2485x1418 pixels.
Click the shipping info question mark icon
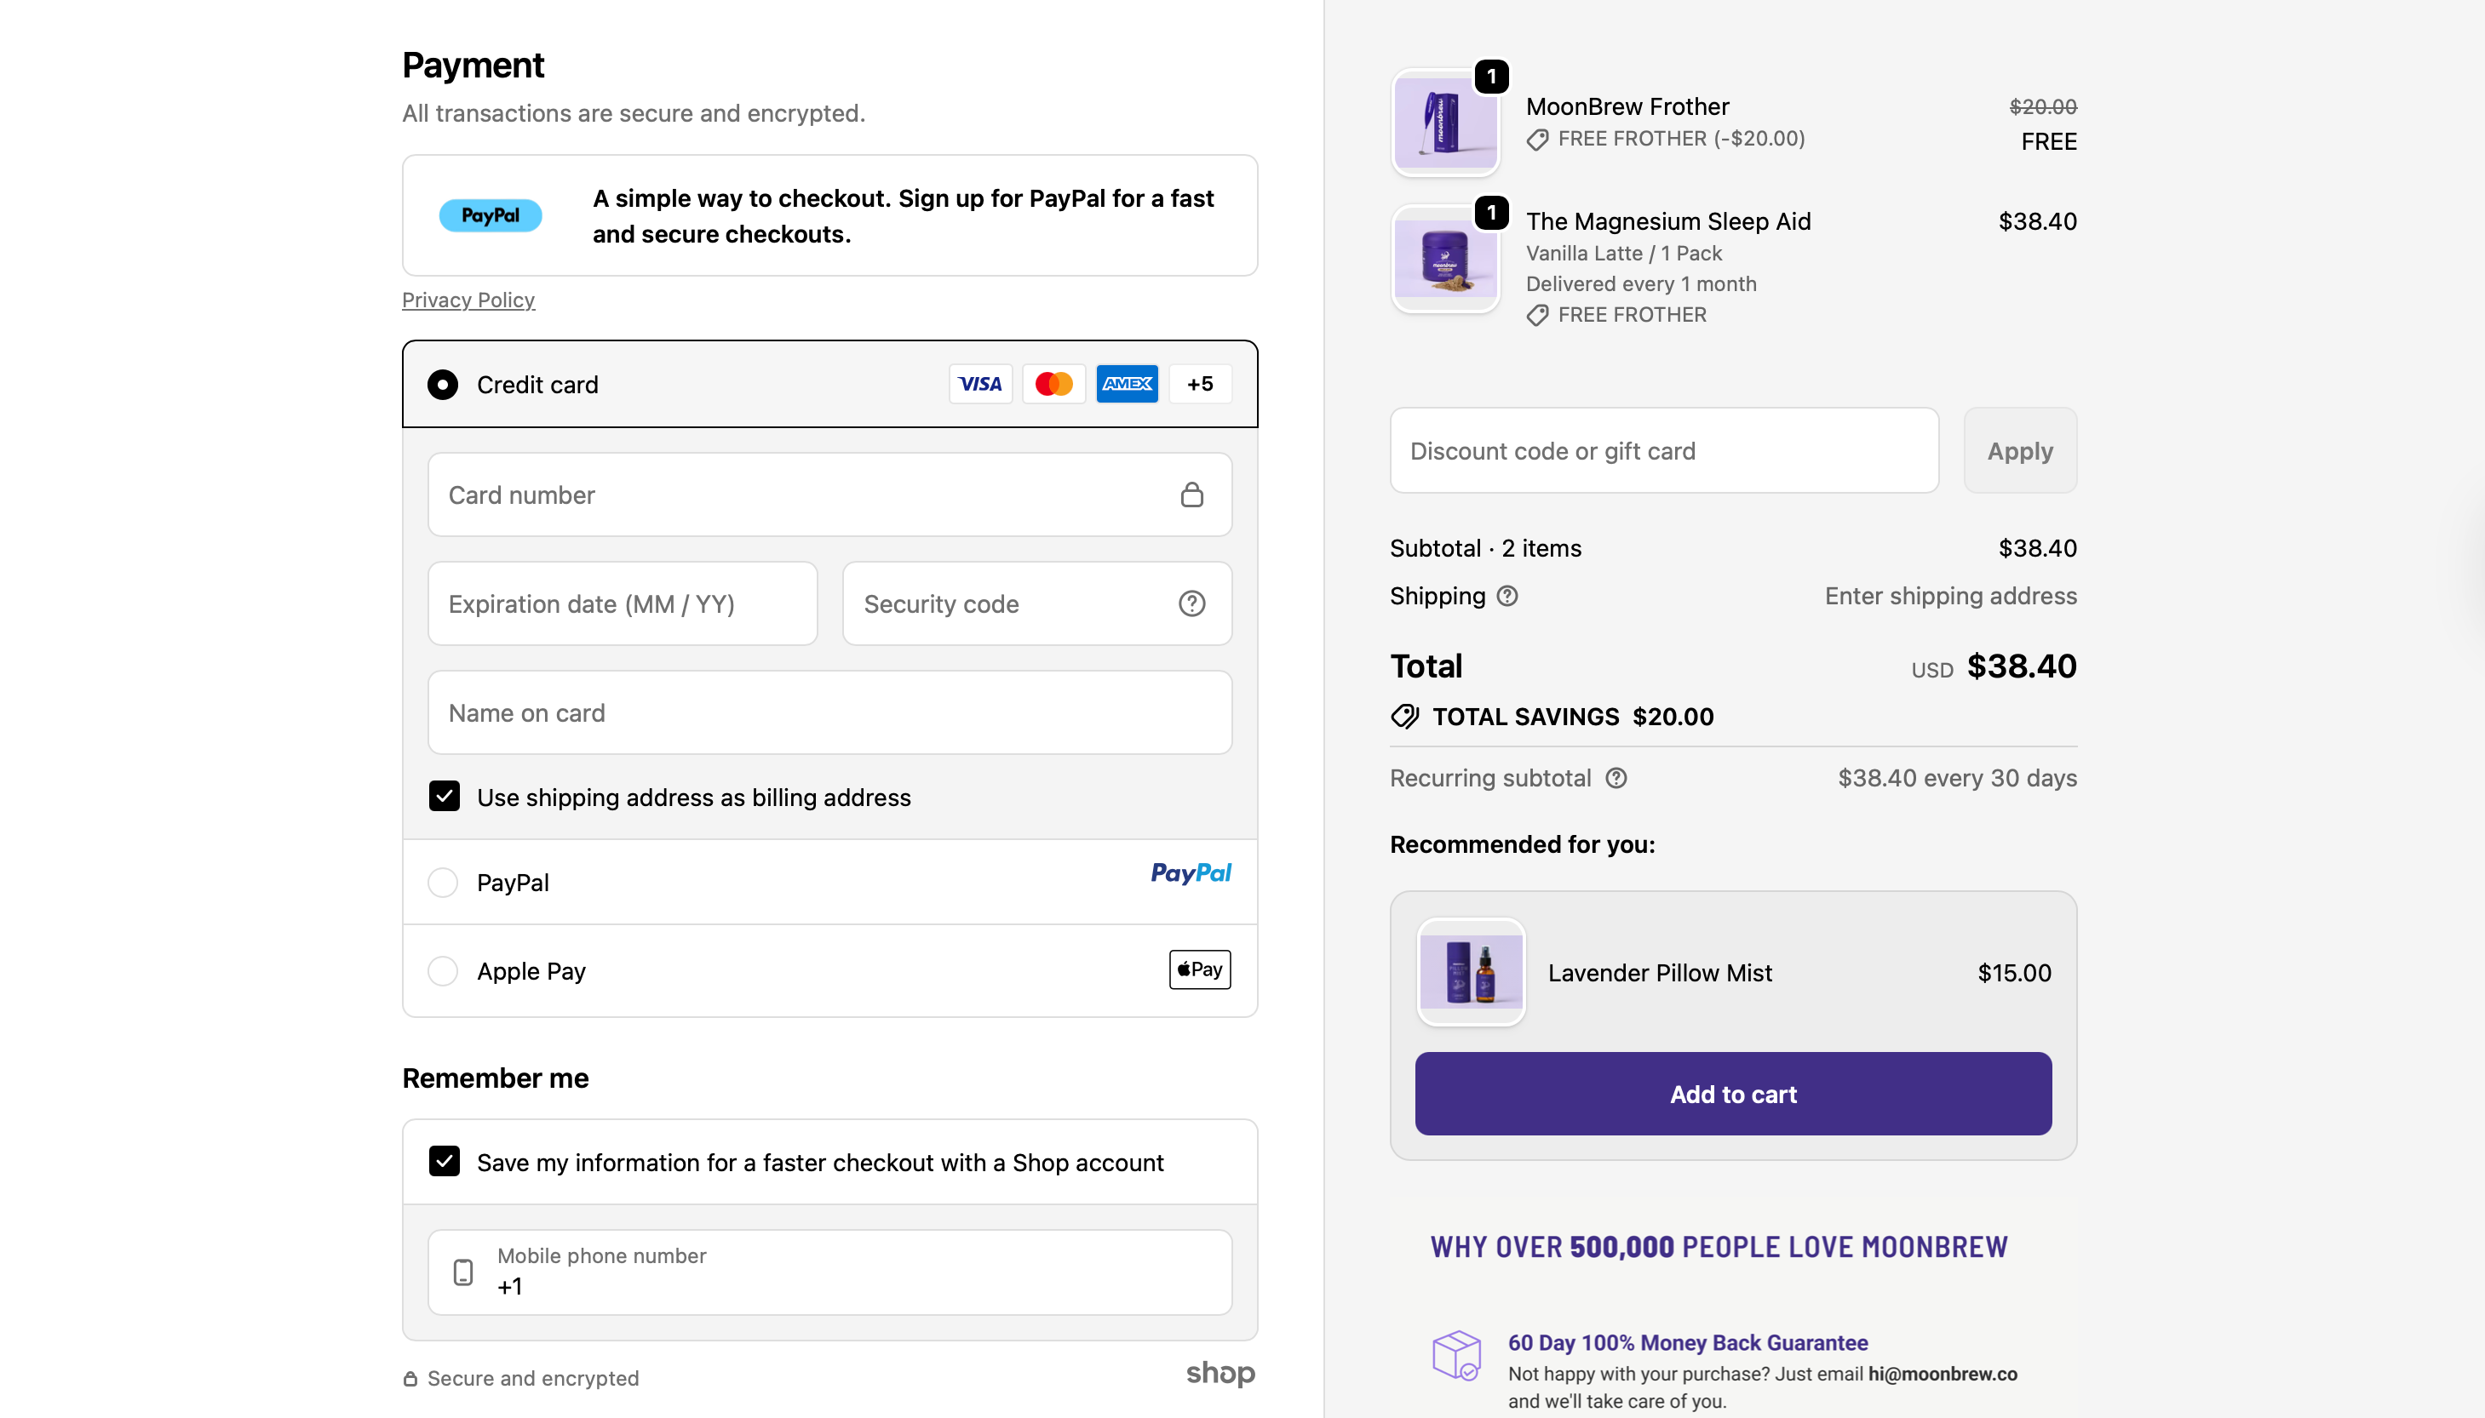tap(1507, 596)
